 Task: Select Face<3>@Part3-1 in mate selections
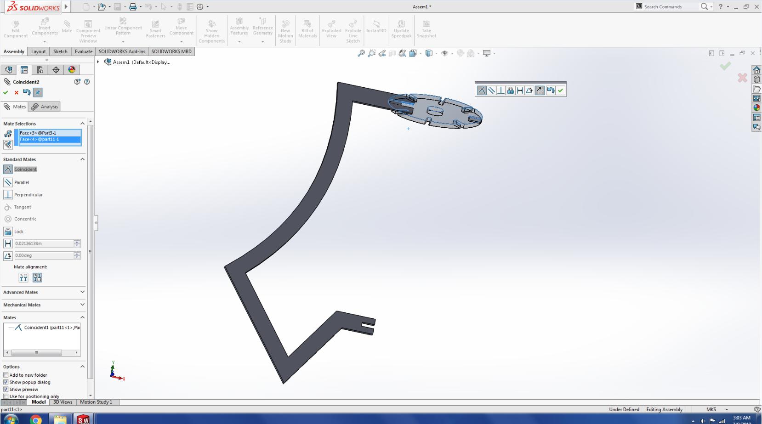(50, 133)
